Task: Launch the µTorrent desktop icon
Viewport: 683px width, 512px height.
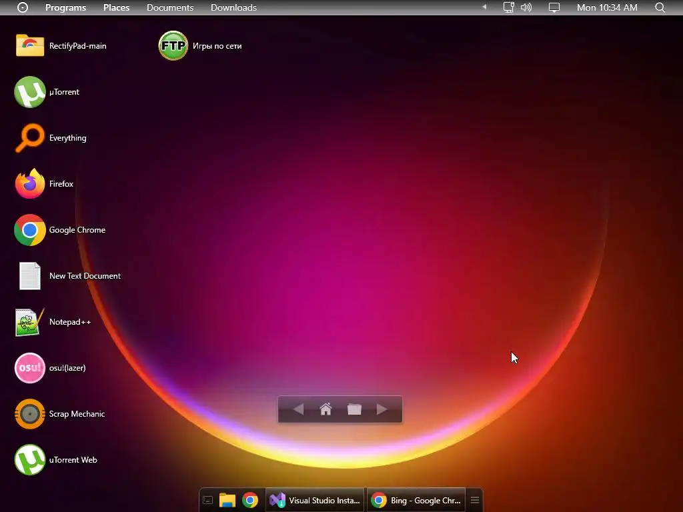Action: (29, 92)
